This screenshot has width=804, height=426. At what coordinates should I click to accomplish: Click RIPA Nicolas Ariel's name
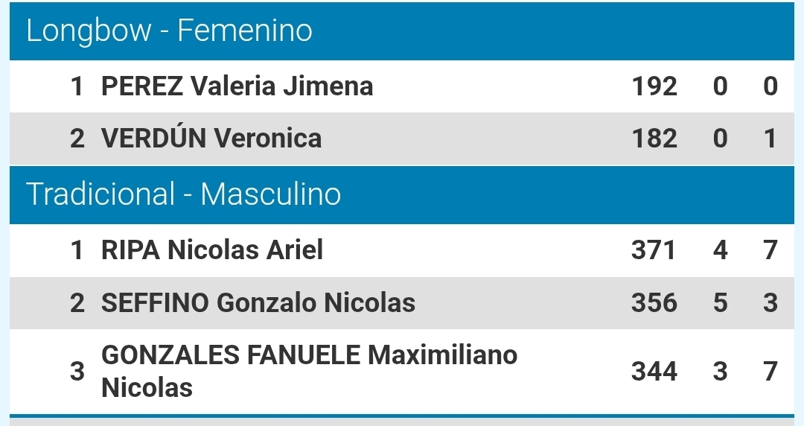(x=212, y=250)
